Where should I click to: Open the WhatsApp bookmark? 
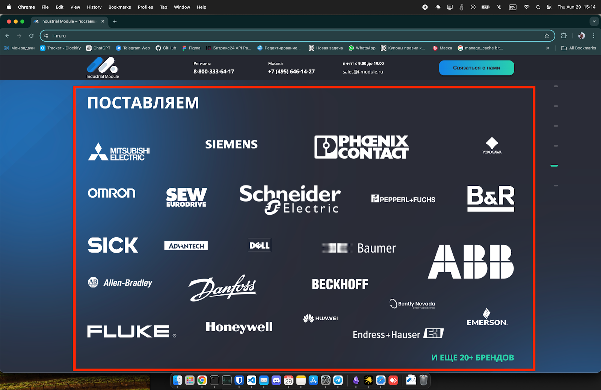(x=362, y=48)
